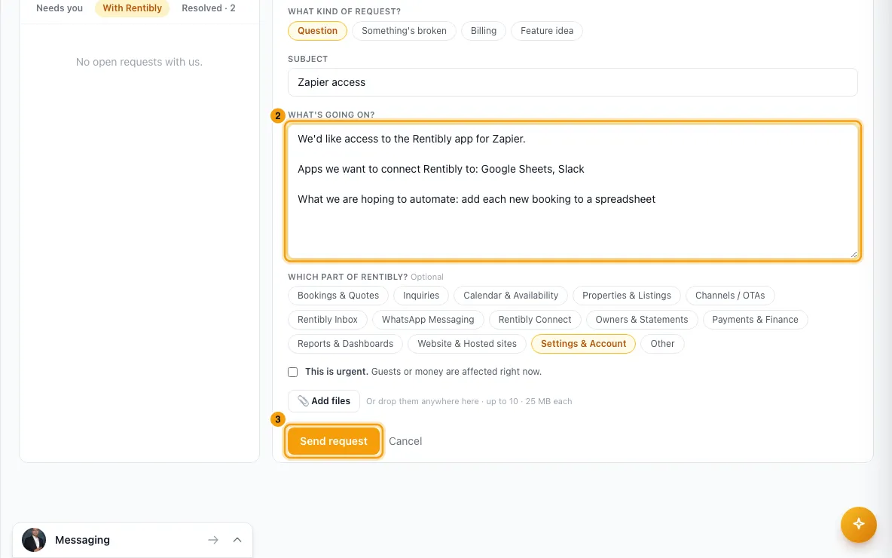Click 'Guests or money are affected' label
892x558 pixels.
coord(457,372)
